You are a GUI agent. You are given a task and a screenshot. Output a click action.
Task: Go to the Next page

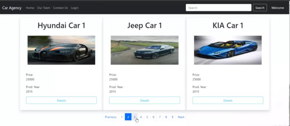pos(181,117)
